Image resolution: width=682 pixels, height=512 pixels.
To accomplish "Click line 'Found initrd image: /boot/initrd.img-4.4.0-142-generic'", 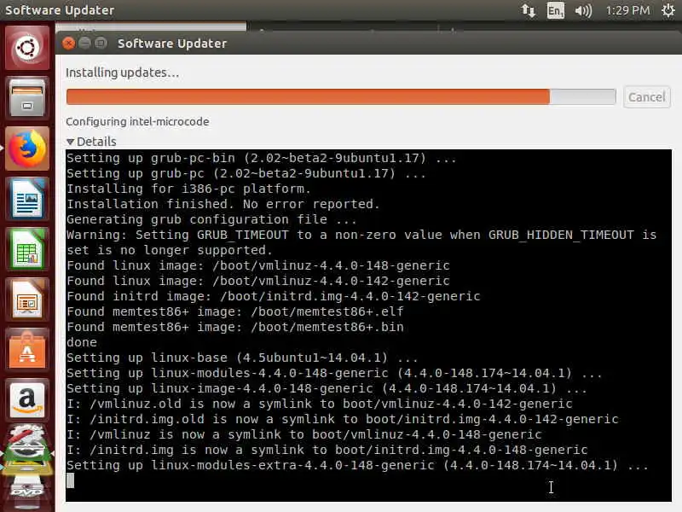I will pyautogui.click(x=273, y=296).
